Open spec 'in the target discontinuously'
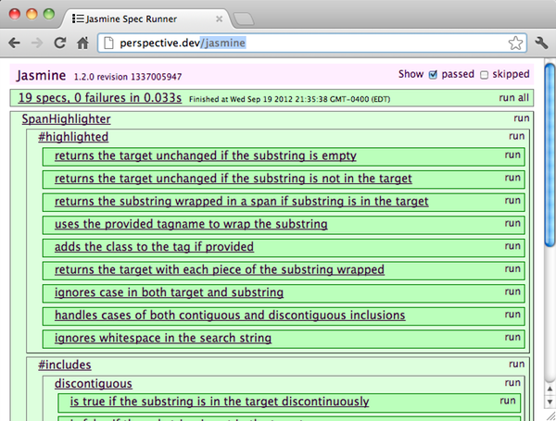 (220, 402)
